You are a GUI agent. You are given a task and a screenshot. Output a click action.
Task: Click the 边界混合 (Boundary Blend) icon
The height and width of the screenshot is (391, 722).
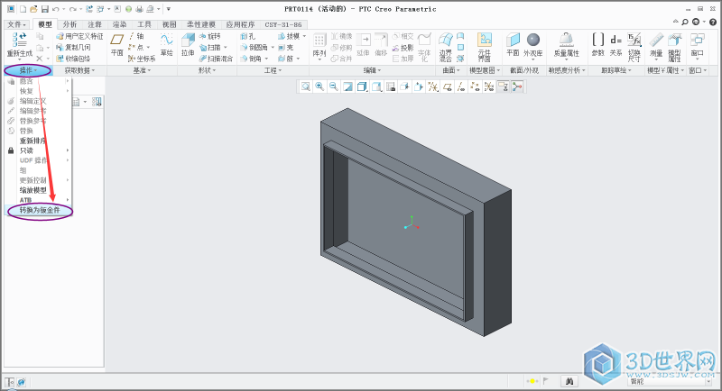click(x=445, y=40)
